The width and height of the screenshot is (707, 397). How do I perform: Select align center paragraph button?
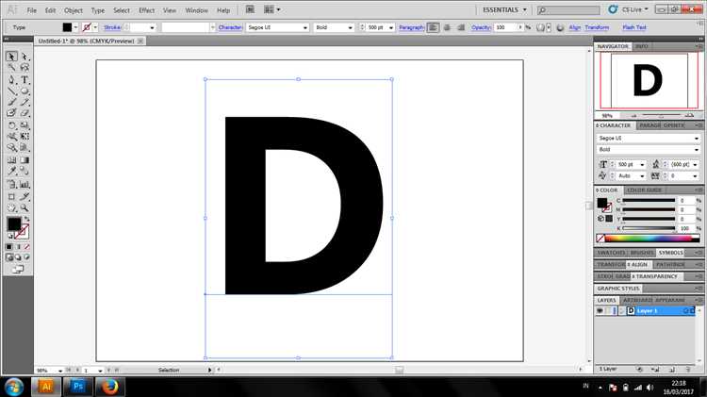point(447,27)
